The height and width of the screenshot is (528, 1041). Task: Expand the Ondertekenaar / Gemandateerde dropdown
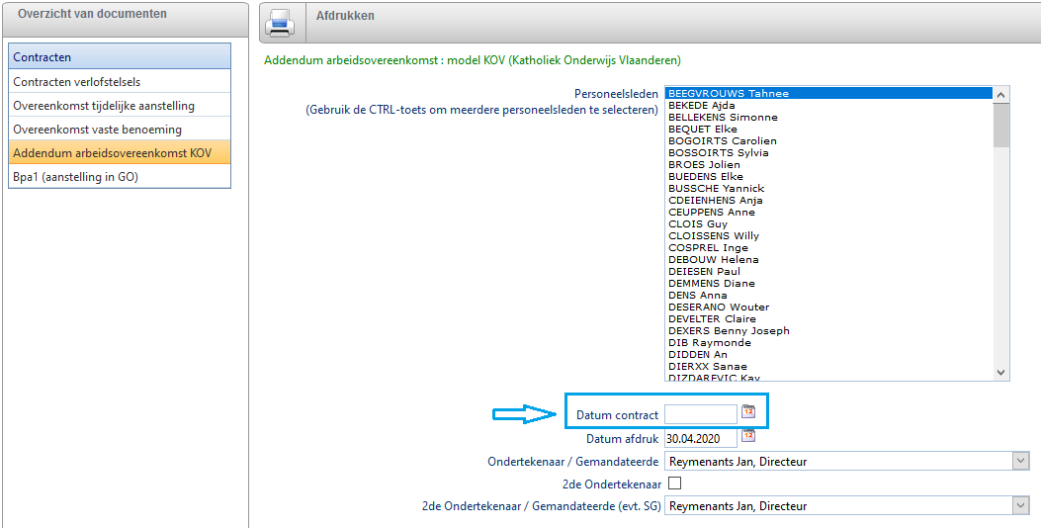pyautogui.click(x=1020, y=461)
